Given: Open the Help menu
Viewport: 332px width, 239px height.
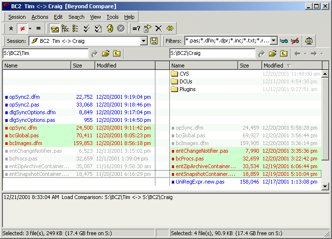Looking at the screenshot, I should (129, 17).
